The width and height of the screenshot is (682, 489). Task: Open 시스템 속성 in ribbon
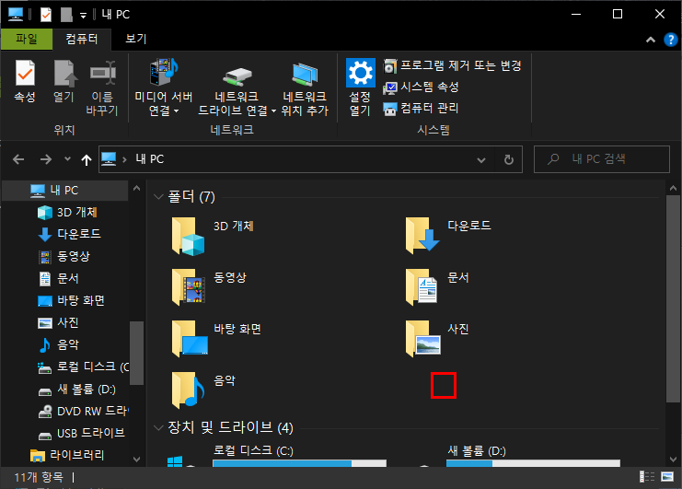[421, 87]
